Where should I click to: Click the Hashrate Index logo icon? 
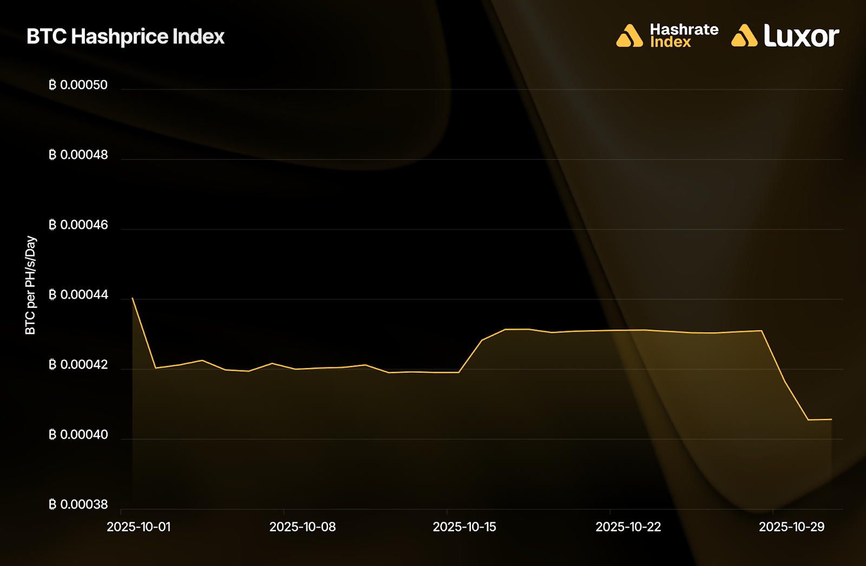click(629, 36)
